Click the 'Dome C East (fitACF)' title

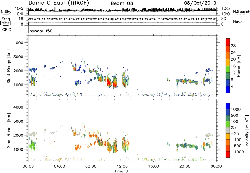pos(59,3)
